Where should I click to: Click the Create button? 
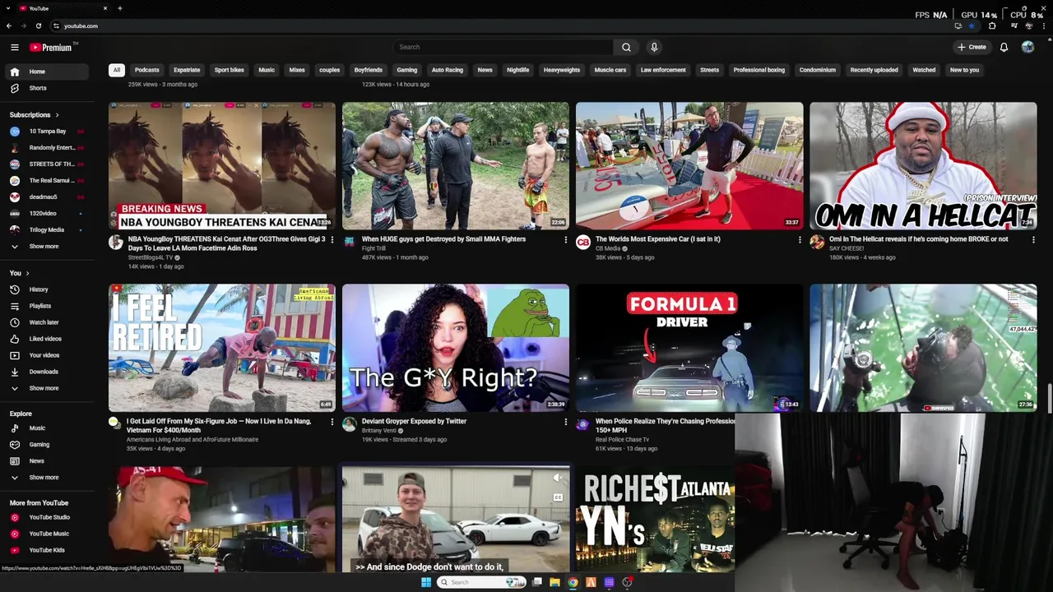coord(972,48)
